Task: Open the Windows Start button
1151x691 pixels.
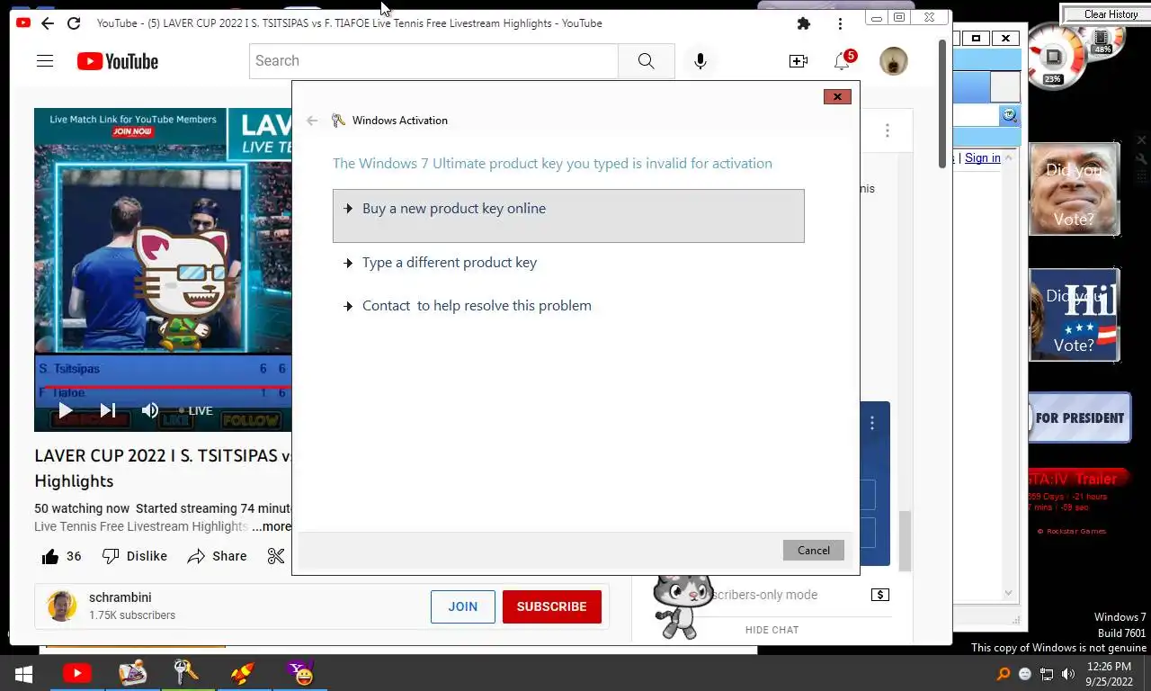Action: 24,674
